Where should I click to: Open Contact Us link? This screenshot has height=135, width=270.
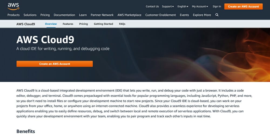pyautogui.click(x=152, y=6)
